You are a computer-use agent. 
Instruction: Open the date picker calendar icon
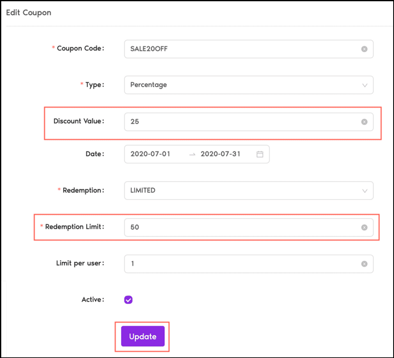(260, 154)
